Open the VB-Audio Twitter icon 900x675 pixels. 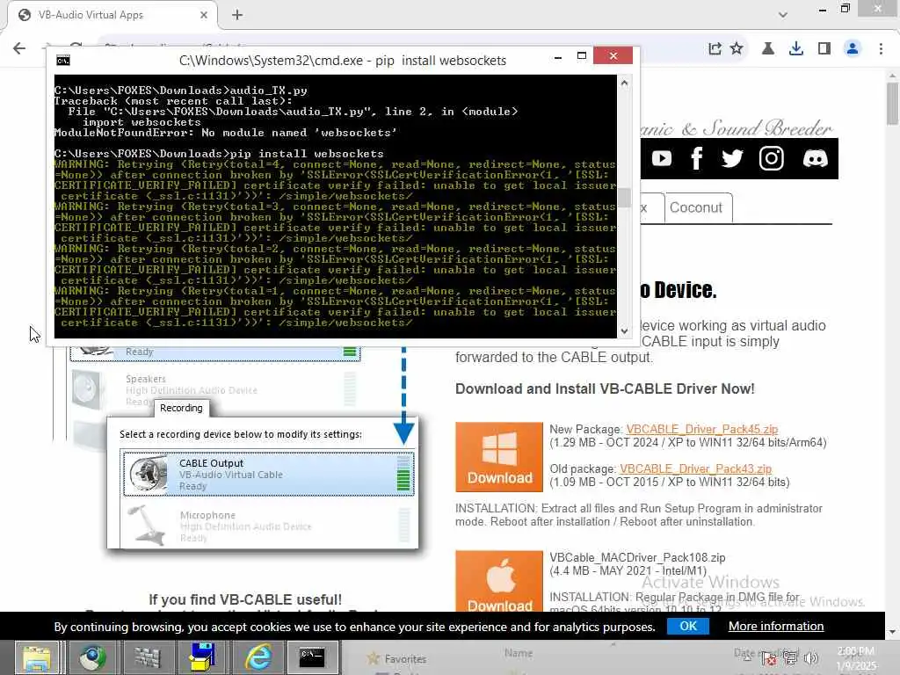732,158
